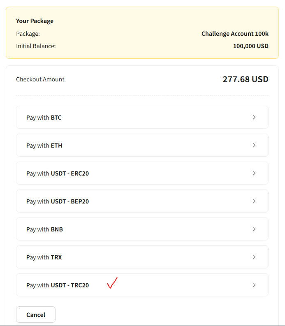The image size is (285, 326).
Task: Select Pay with USDT - BEP20
Action: (142, 201)
